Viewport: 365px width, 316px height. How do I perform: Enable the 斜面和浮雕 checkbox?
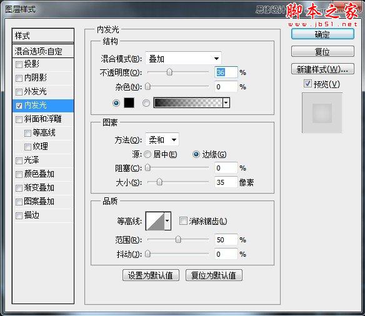click(x=19, y=119)
